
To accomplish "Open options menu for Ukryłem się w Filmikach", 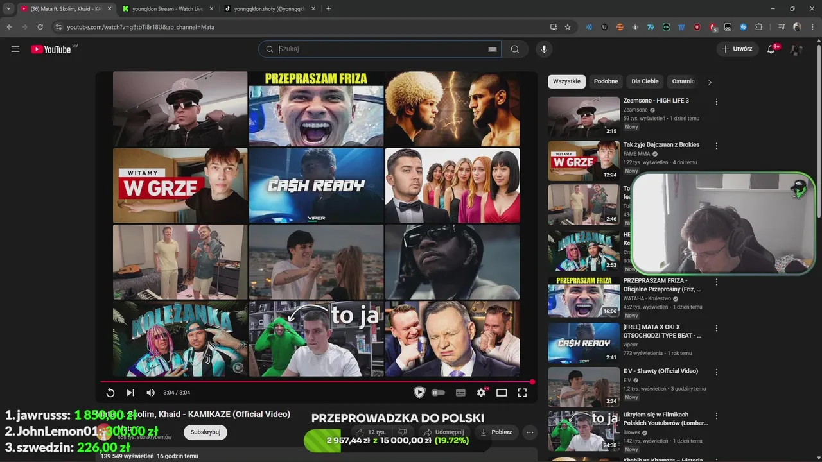I will [717, 416].
